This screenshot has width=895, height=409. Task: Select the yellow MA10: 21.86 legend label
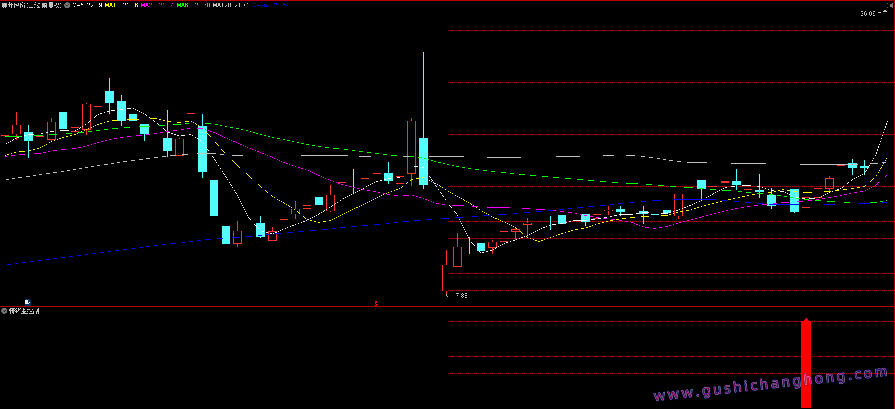pyautogui.click(x=121, y=5)
